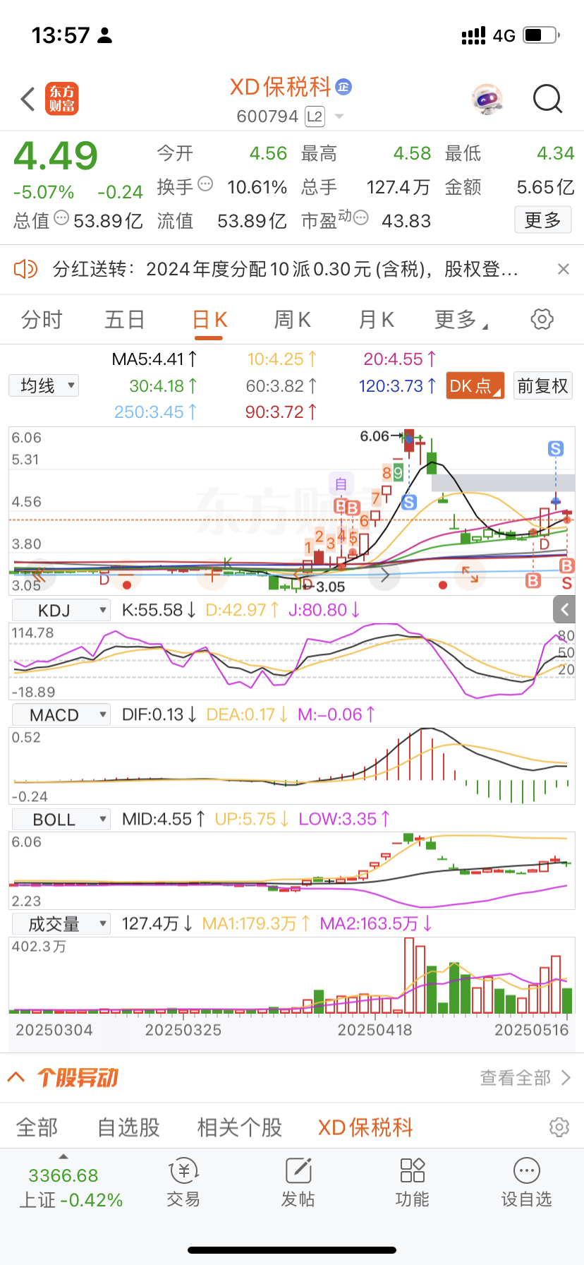Expand stock code dropdown arrow beside L2
The height and width of the screenshot is (1265, 584).
coord(339,116)
